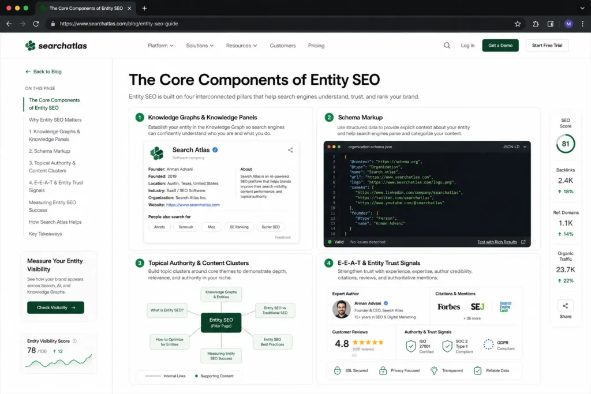Click the ISO 27001 shield icon
Viewport: 591px width, 394px height.
click(x=411, y=346)
